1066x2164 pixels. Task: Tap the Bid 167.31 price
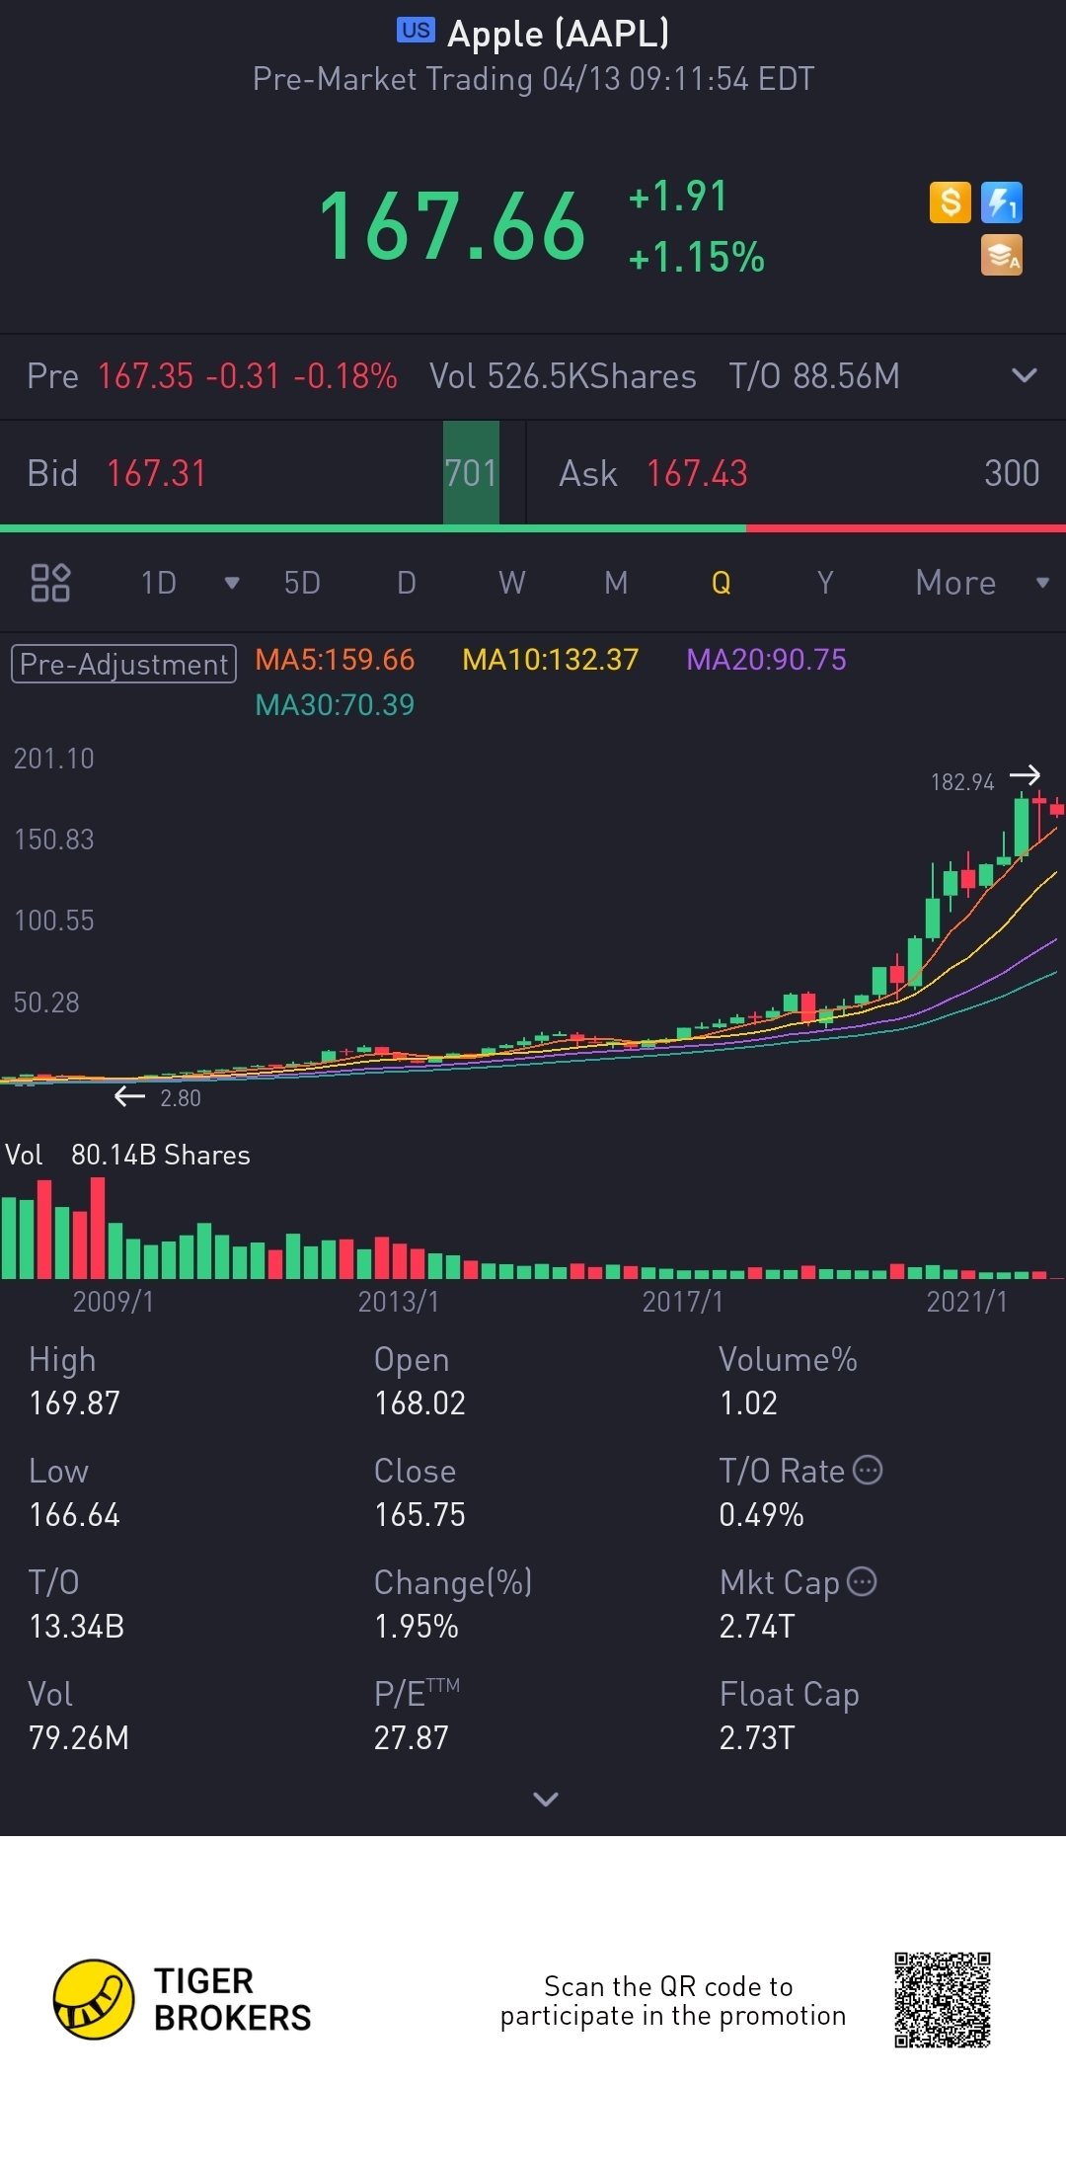tap(156, 473)
